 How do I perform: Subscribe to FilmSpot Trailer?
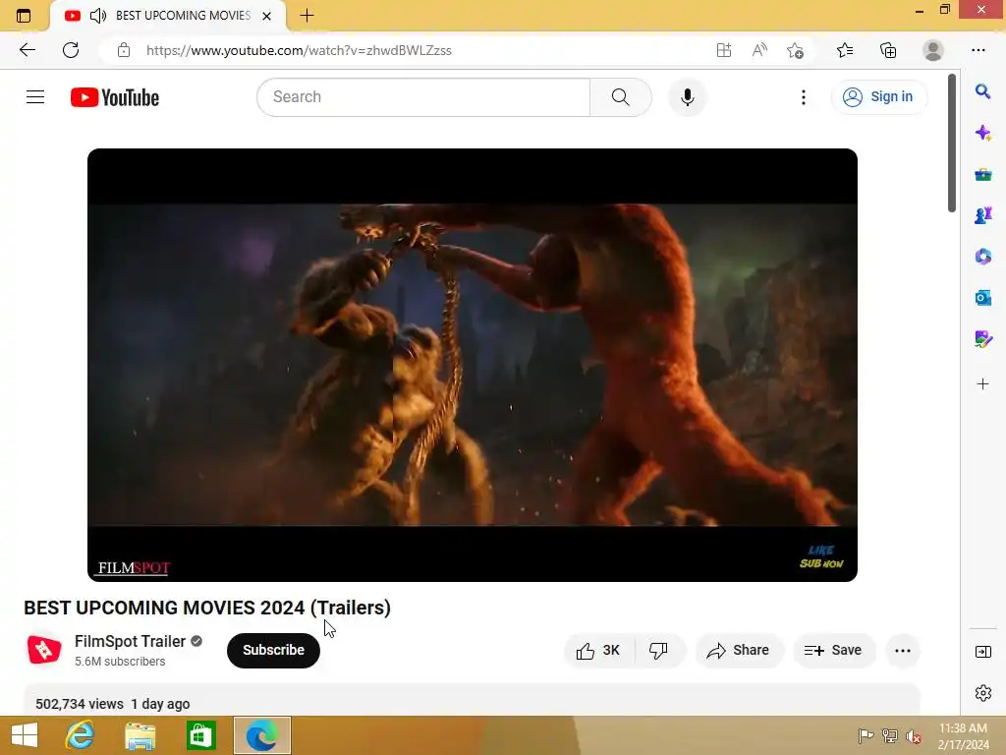(x=273, y=651)
